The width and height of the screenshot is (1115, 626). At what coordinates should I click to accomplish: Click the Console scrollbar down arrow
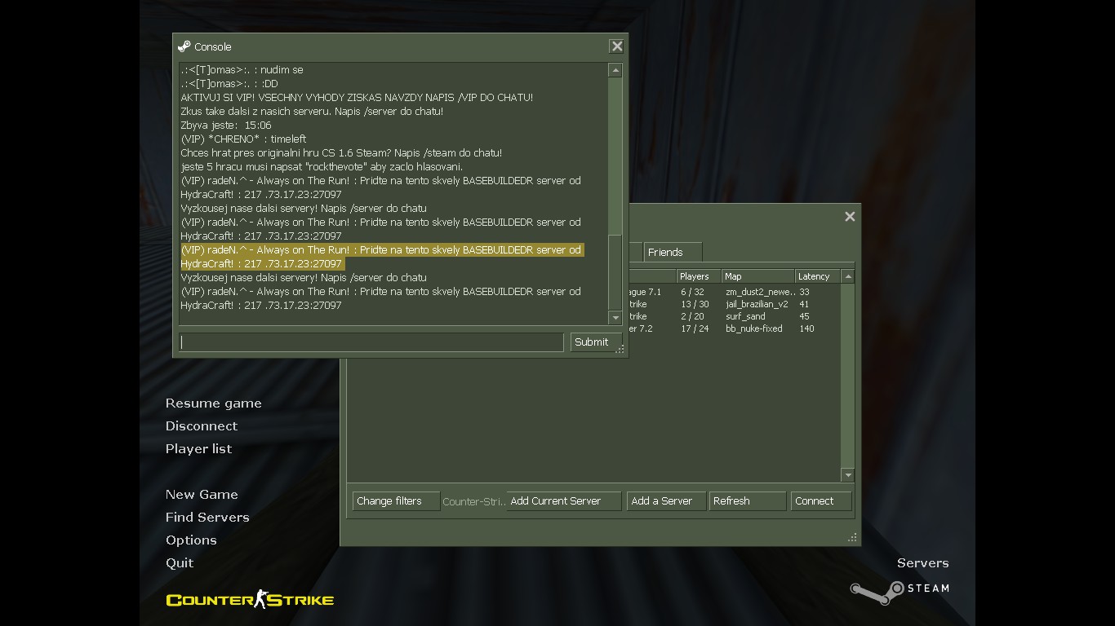tap(615, 317)
